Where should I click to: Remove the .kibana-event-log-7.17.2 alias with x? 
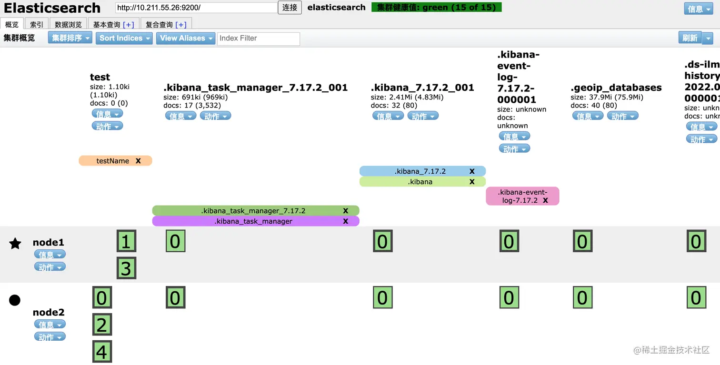point(545,200)
